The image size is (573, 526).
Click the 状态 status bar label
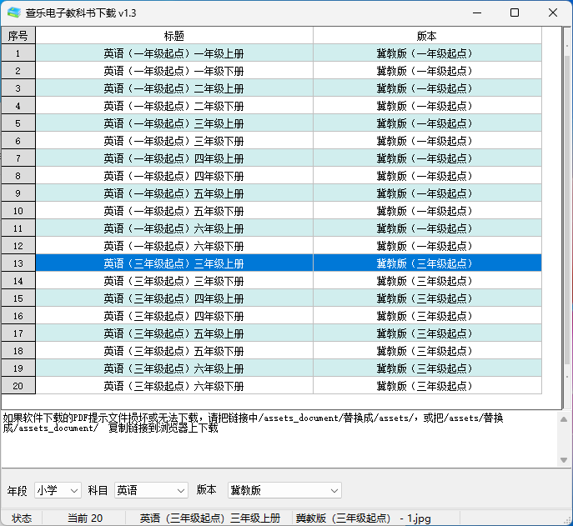click(22, 518)
